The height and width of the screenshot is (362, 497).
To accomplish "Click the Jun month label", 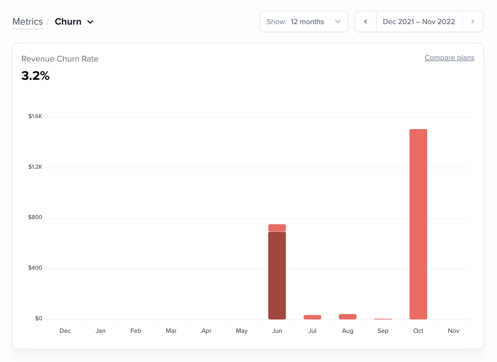I will tap(277, 331).
